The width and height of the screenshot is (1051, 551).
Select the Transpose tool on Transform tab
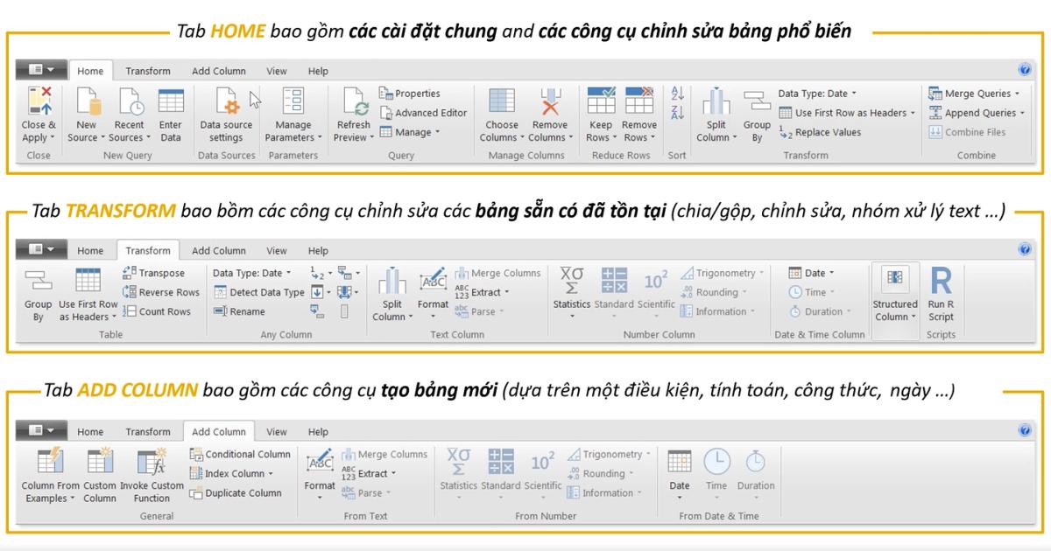(160, 273)
